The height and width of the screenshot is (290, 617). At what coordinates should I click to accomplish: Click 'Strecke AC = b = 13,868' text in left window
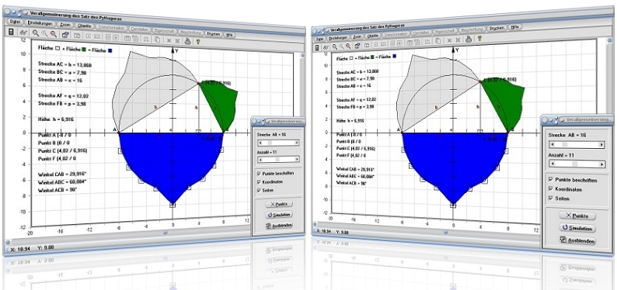pos(65,64)
